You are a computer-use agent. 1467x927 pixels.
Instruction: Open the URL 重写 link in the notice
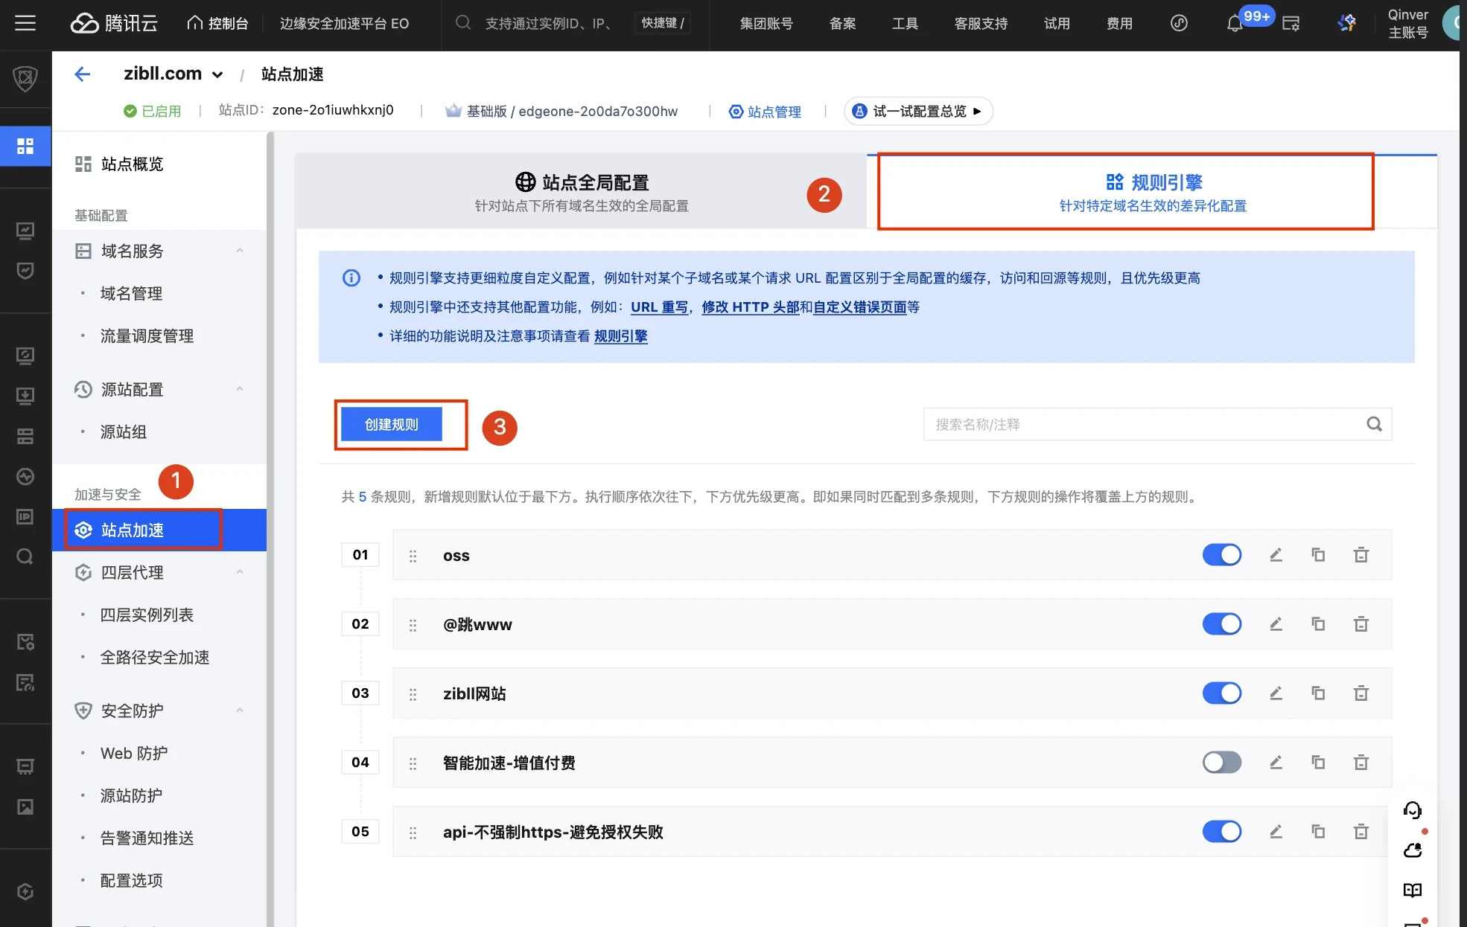click(659, 307)
